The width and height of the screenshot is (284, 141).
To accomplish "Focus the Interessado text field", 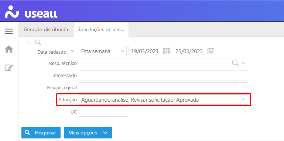I will pos(163,75).
